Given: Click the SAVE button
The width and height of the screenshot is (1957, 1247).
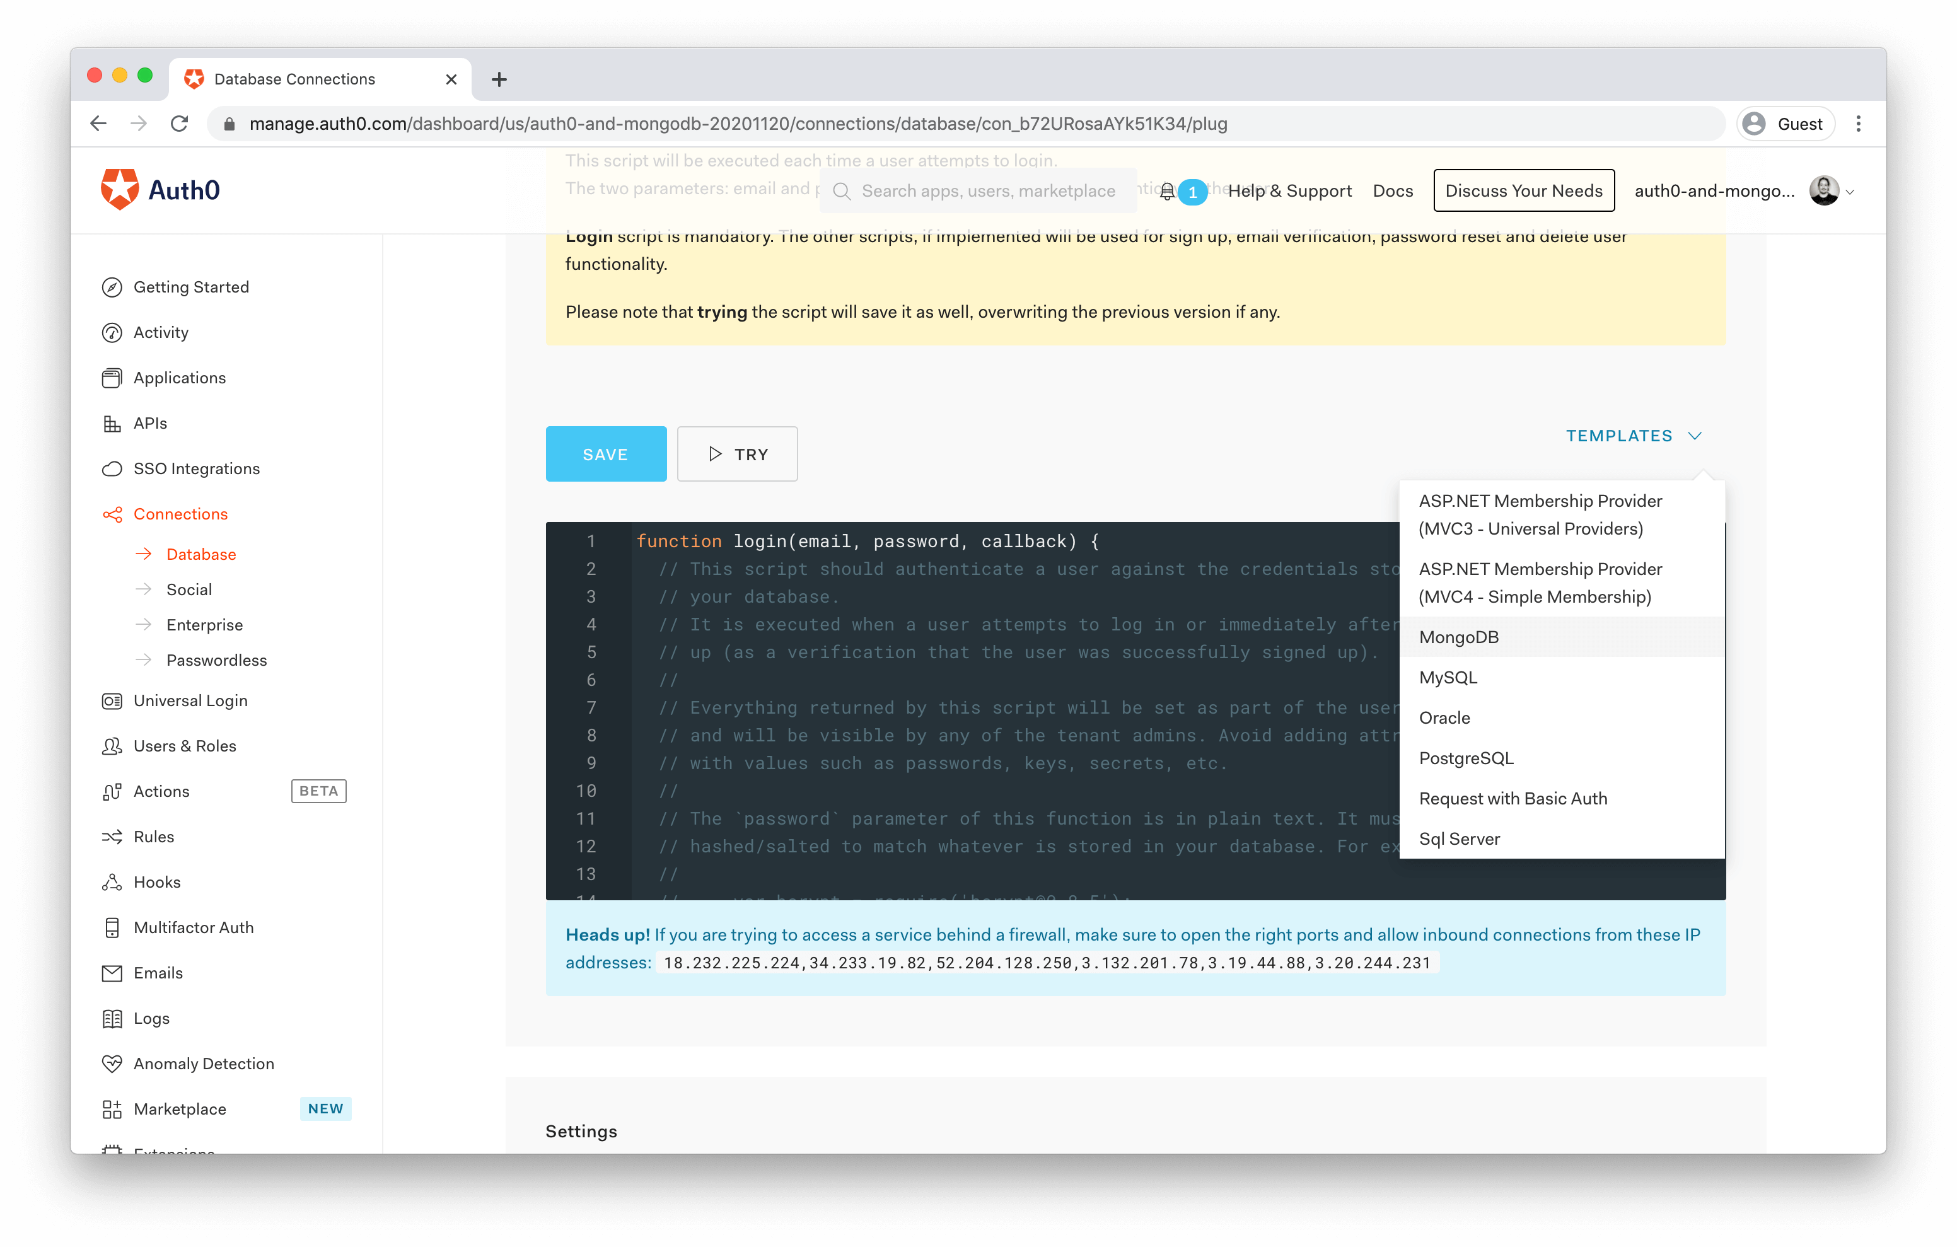Looking at the screenshot, I should (605, 454).
